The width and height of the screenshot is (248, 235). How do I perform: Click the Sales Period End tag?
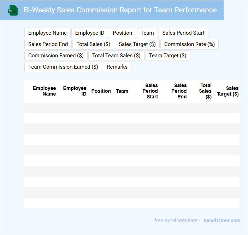tap(48, 44)
